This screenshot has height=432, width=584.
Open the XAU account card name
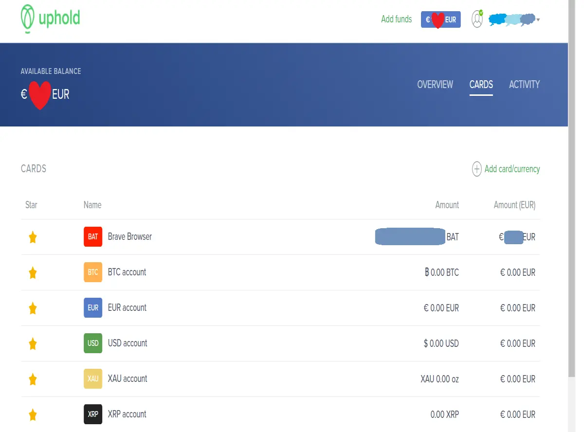[x=128, y=379]
